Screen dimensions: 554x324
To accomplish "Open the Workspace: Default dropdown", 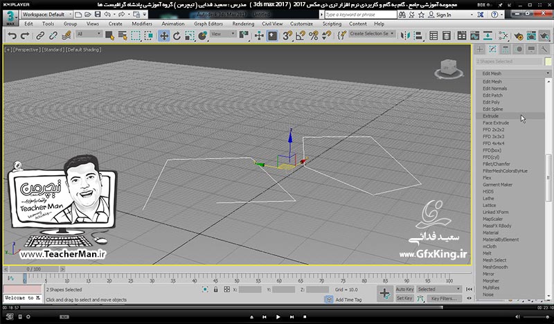I will (x=46, y=15).
